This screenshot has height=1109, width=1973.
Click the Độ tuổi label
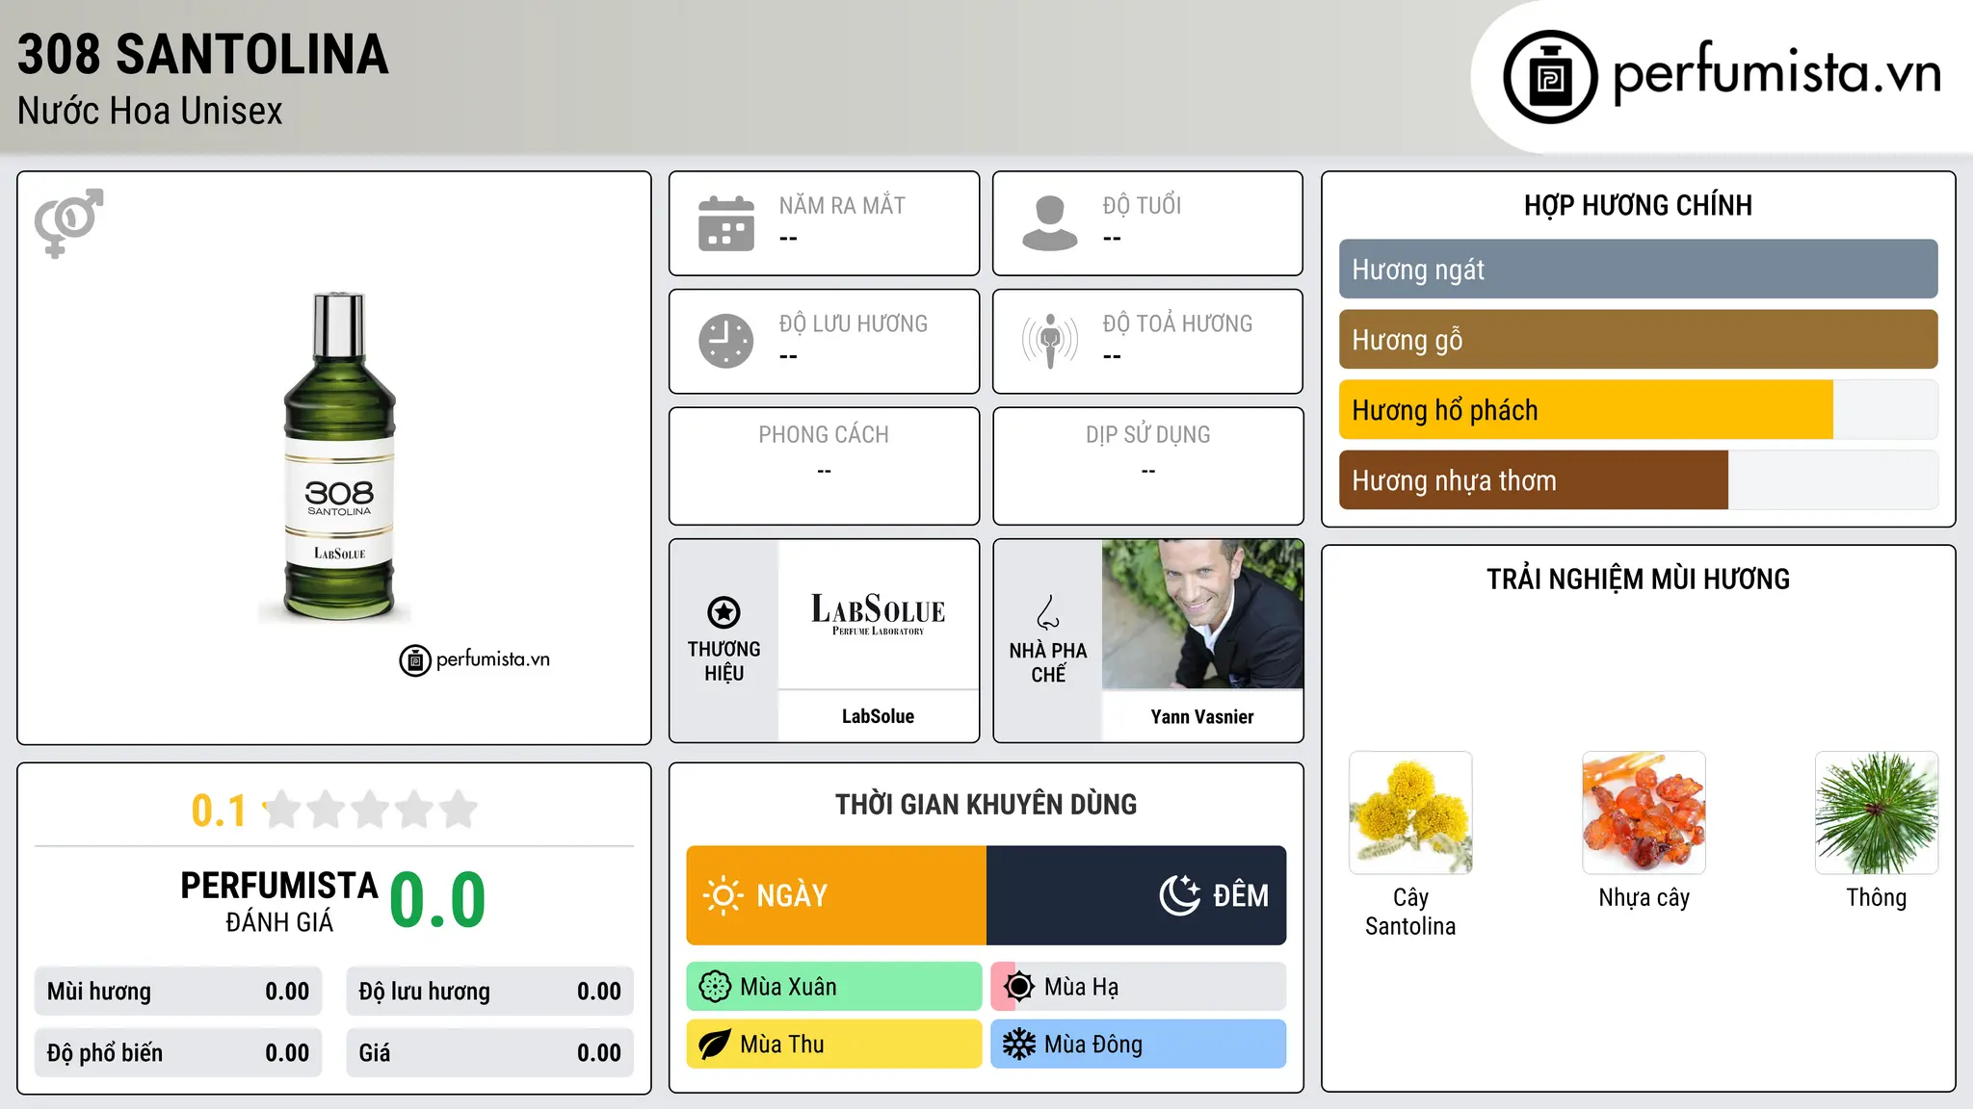pyautogui.click(x=1142, y=206)
